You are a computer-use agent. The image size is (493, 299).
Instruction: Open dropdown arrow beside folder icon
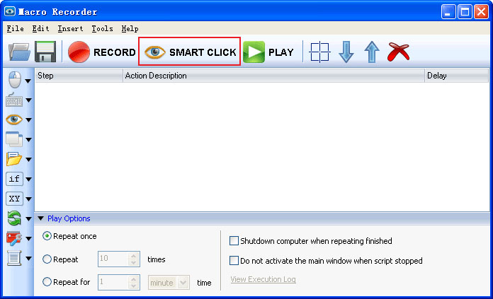(x=28, y=160)
